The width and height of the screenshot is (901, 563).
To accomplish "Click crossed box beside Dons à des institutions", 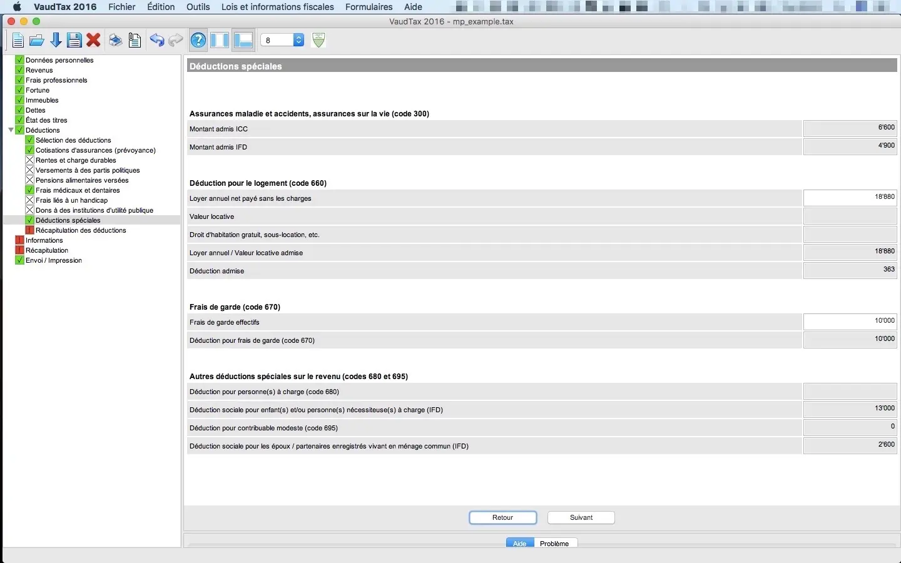I will click(29, 210).
